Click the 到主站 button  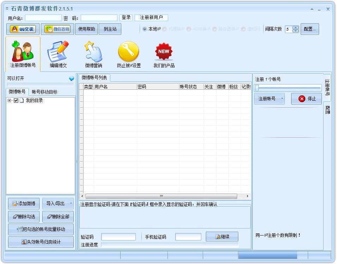(x=110, y=29)
